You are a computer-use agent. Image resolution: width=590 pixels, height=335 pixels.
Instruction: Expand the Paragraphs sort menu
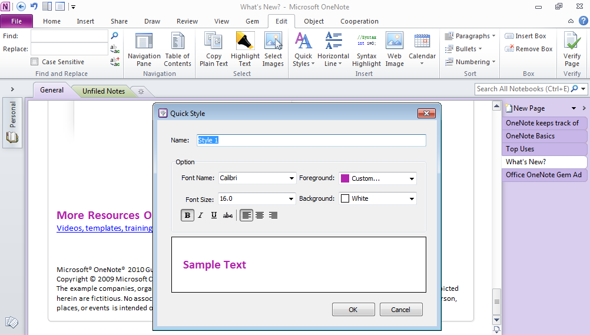coord(470,36)
